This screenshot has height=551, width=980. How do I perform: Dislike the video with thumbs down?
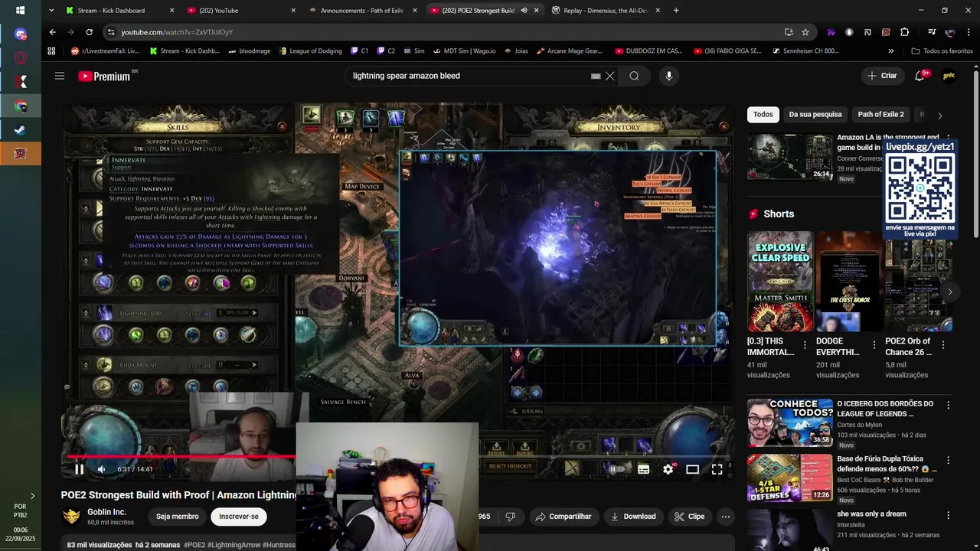click(510, 517)
